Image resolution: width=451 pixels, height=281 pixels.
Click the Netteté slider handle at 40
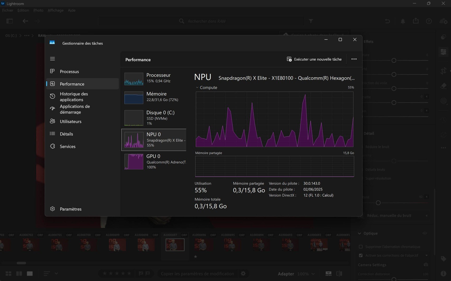[378, 203]
